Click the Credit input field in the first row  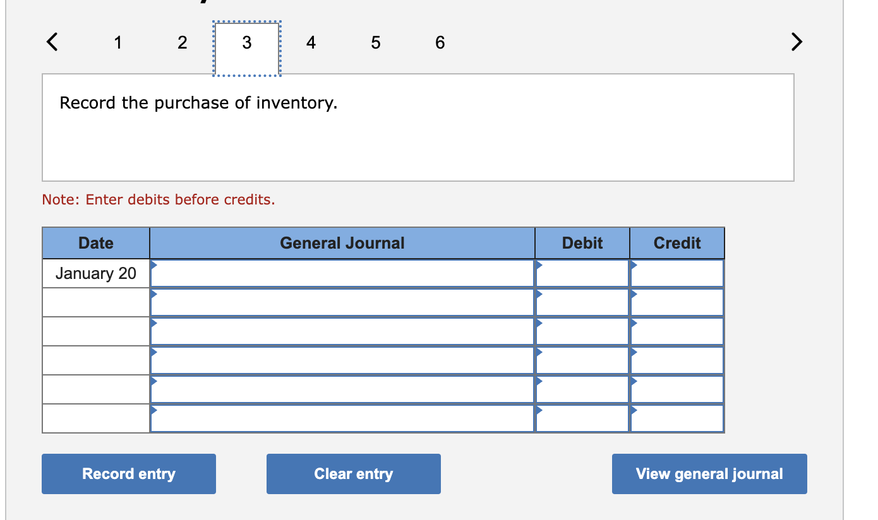point(679,273)
